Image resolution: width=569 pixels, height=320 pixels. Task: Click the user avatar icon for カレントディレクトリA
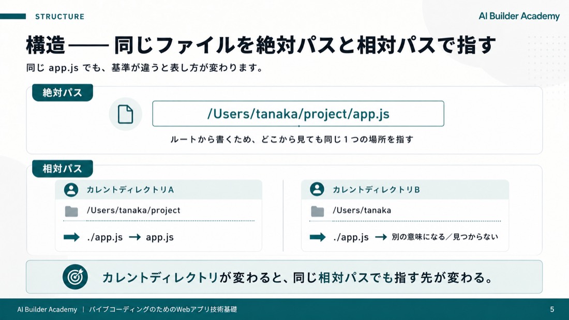tap(71, 190)
